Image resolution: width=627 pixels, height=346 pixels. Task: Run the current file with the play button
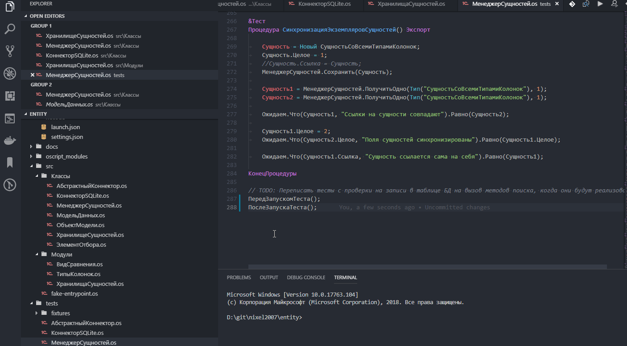click(599, 4)
